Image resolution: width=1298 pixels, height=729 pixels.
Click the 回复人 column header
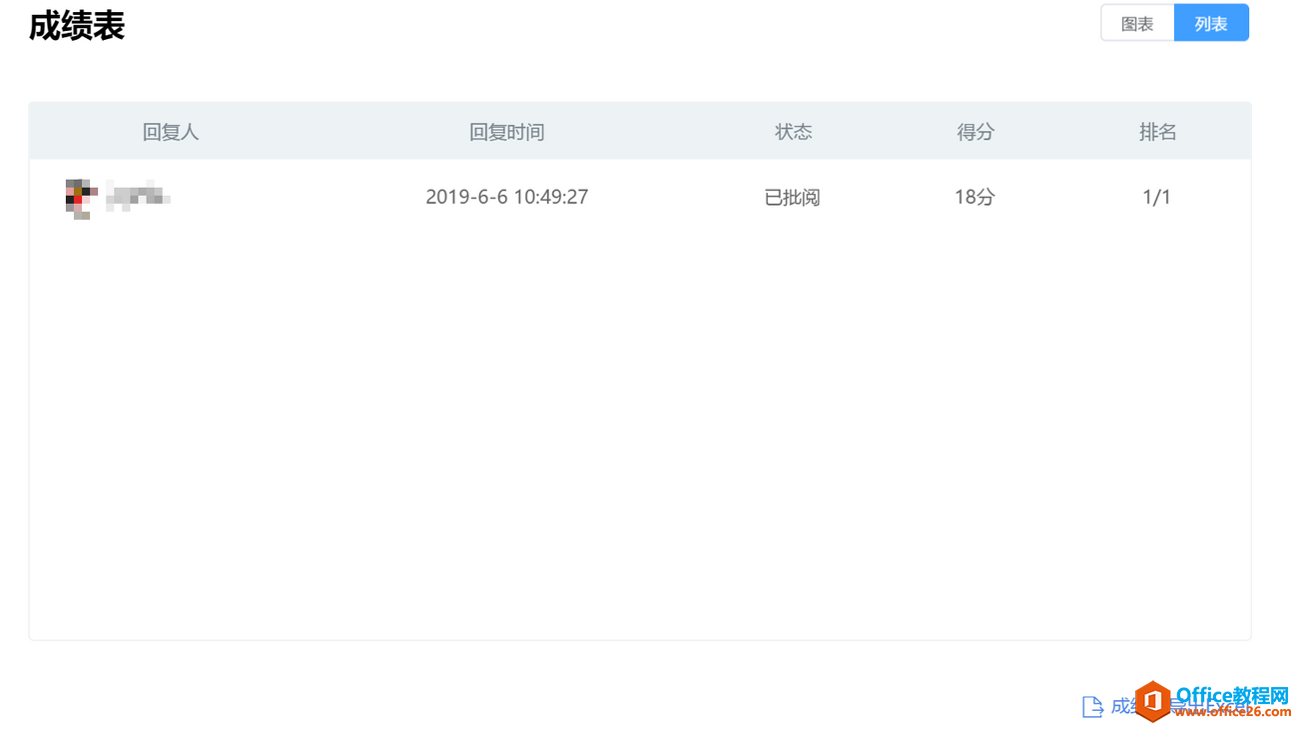(x=171, y=132)
